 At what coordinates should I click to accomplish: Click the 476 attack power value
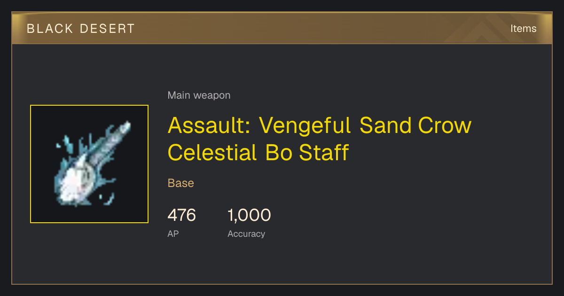(181, 215)
